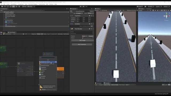Viewport: 171px width, 96px height.
Task: Open the Layer dropdown in Inspector
Action: click(x=91, y=13)
